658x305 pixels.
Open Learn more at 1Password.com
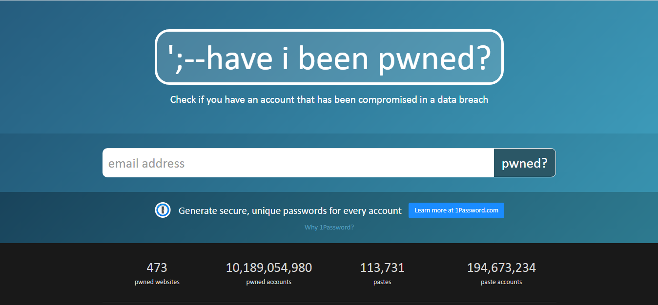pyautogui.click(x=456, y=210)
